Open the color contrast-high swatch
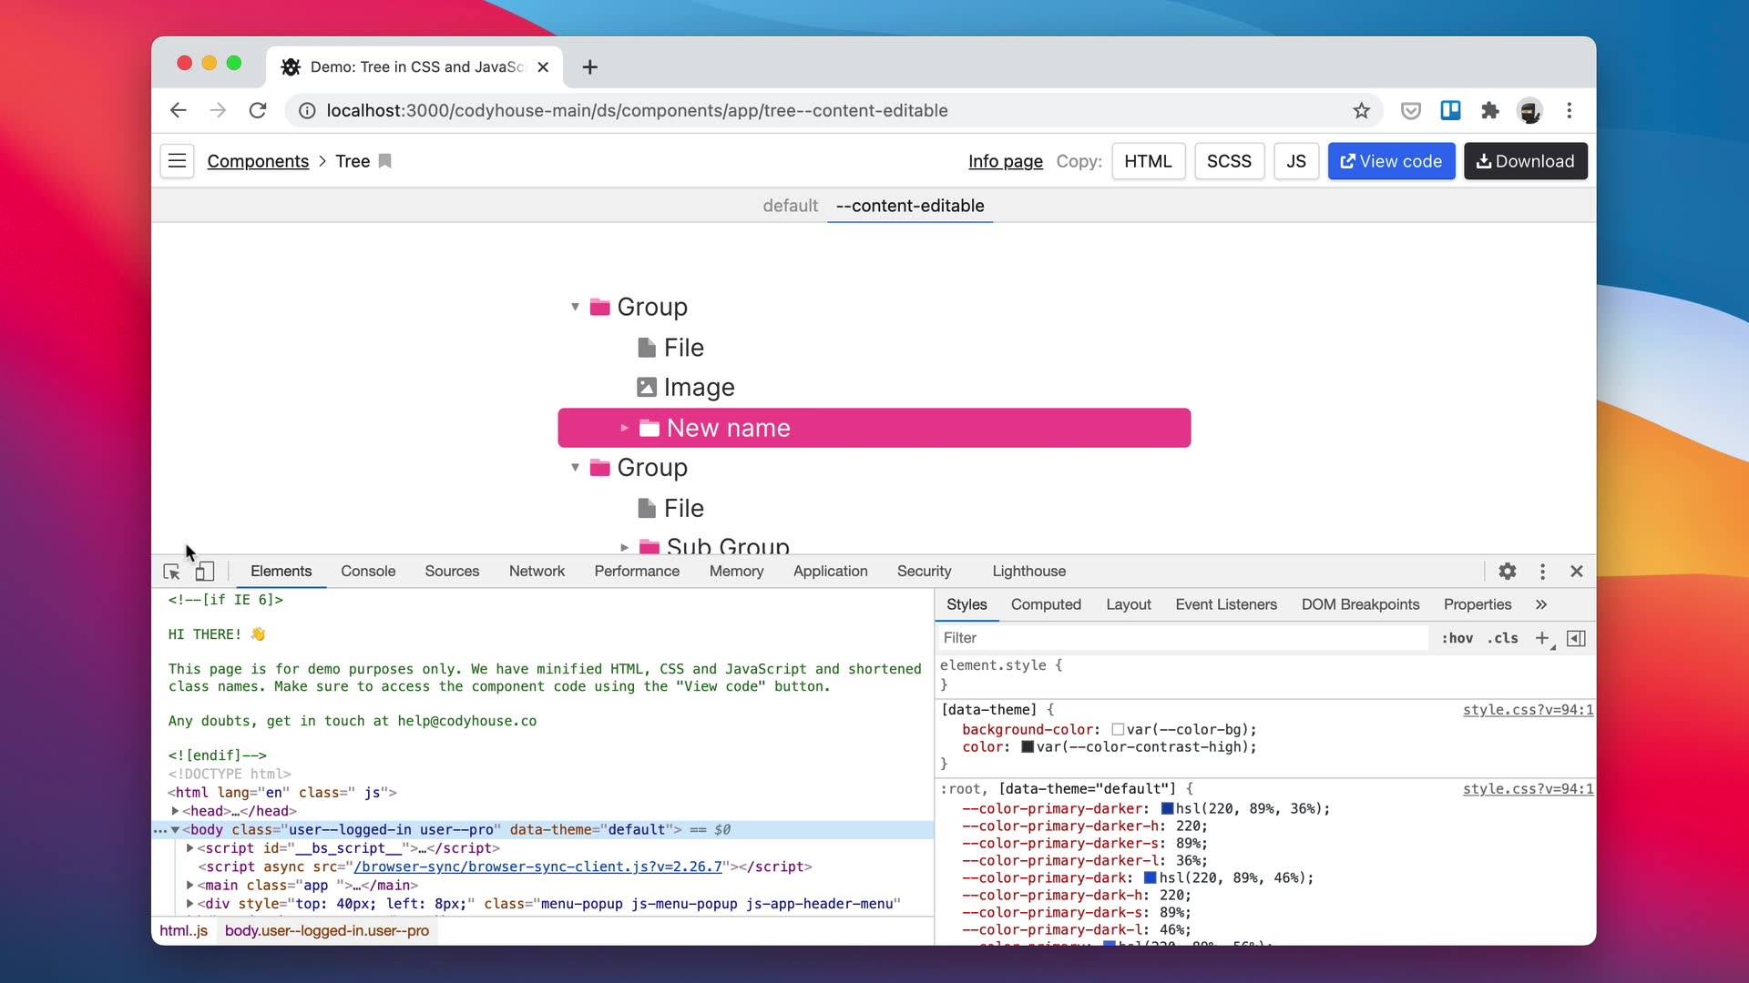1749x983 pixels. click(1028, 747)
